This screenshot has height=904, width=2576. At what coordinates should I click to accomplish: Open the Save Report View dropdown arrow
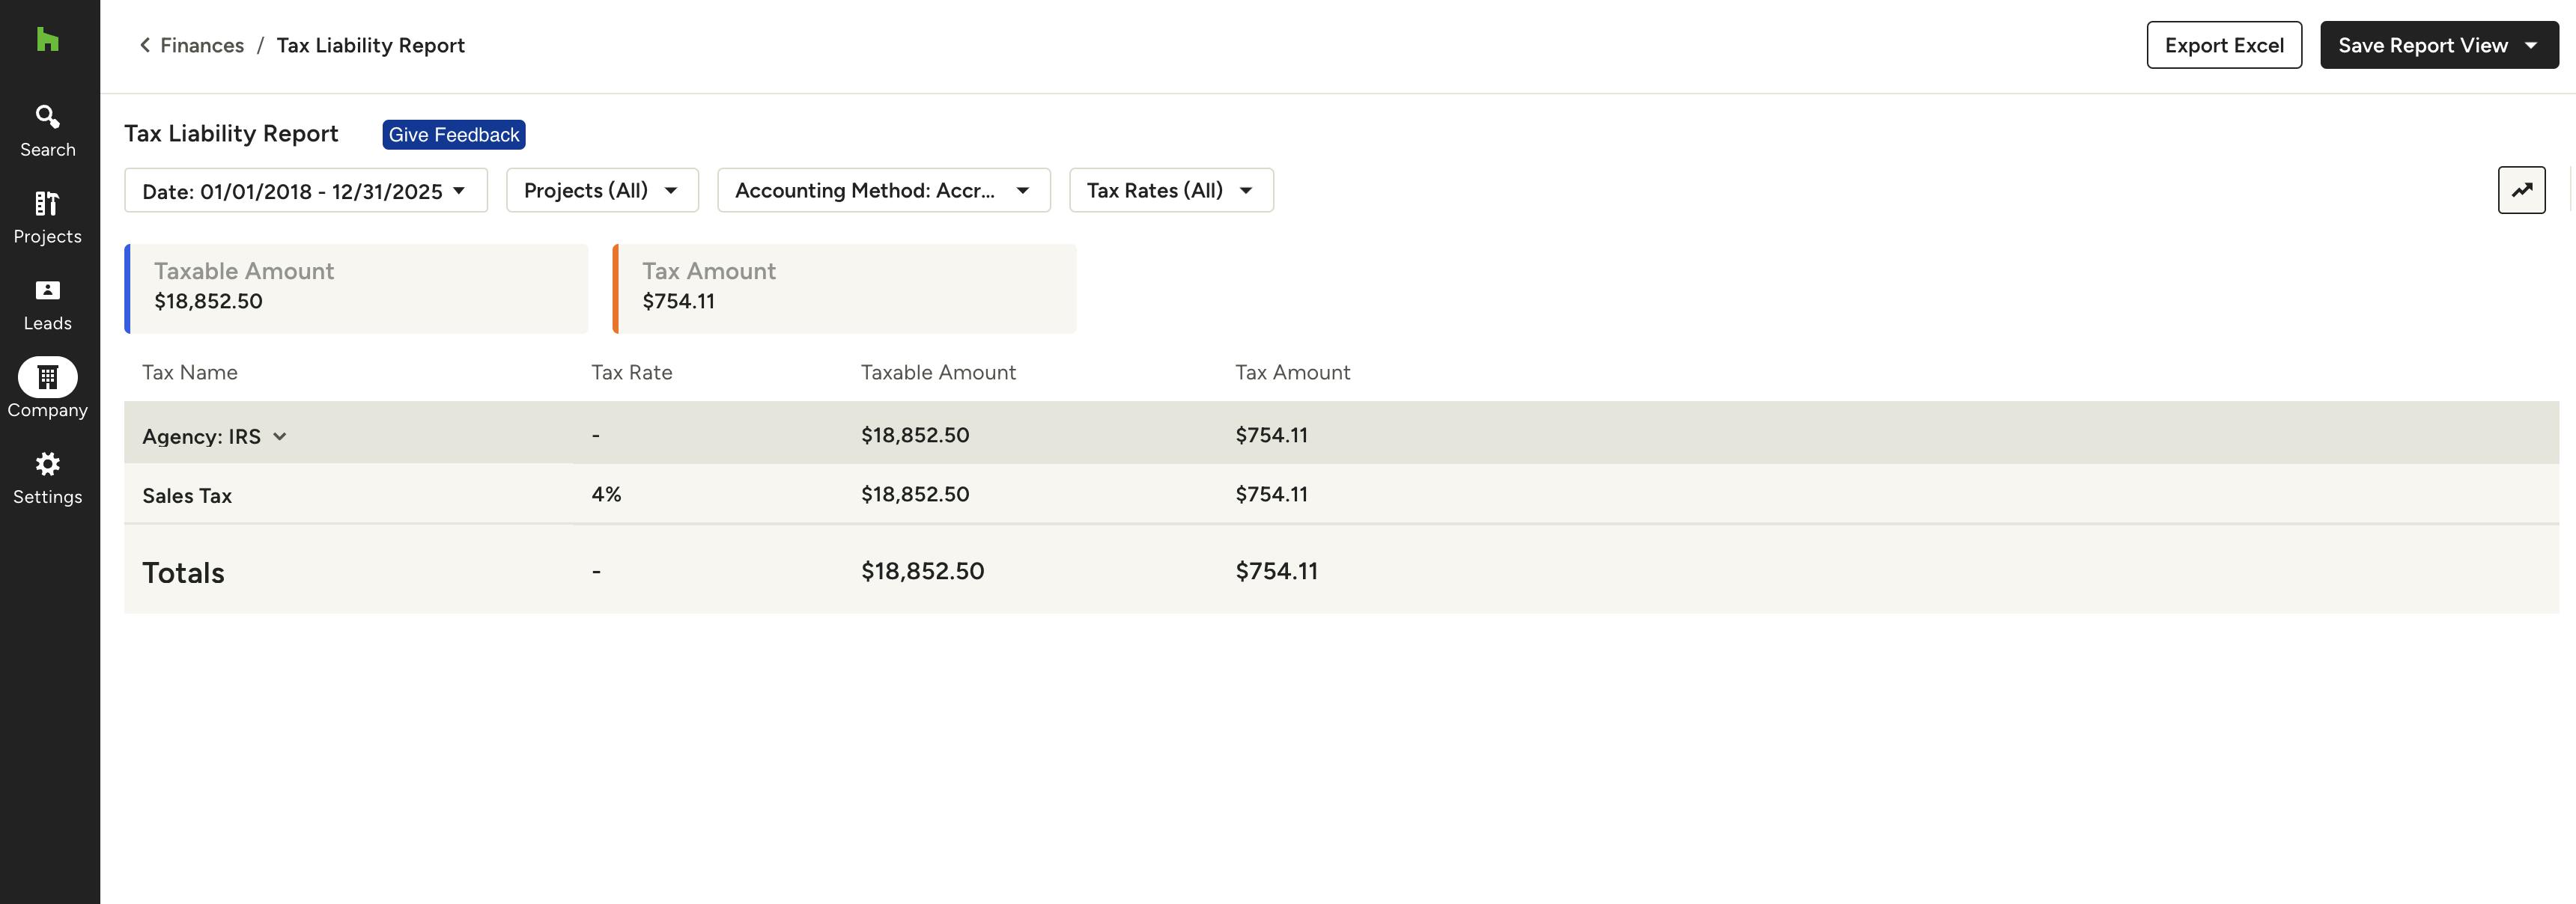2532,44
